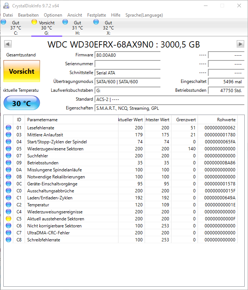248x290 pixels.
Task: Click the Grenzwert column header
Action: coord(184,120)
